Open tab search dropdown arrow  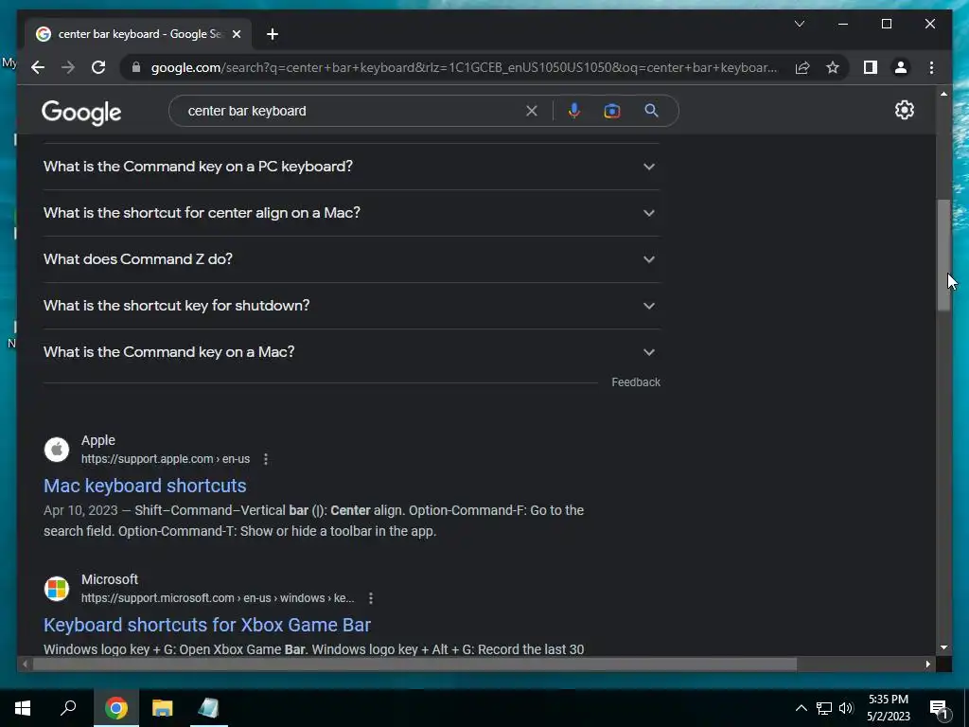coord(799,24)
